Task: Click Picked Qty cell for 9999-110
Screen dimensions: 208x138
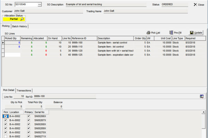Action: coord(12,47)
